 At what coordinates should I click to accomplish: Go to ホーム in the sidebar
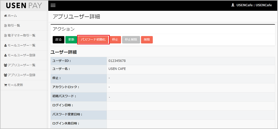pos(12,16)
